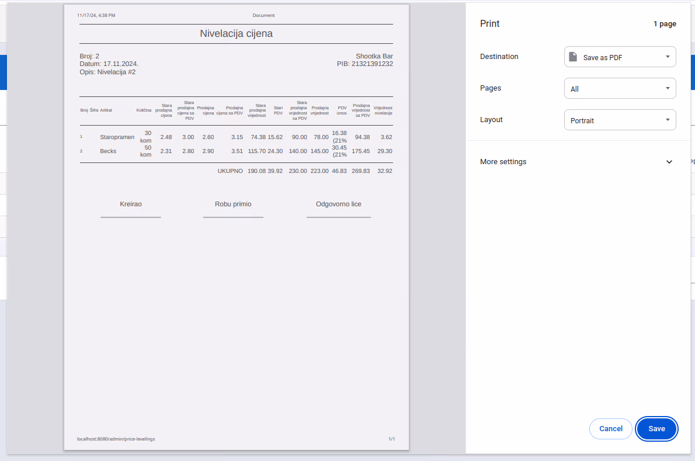Click the 'Vrijednost nivelacije' column header
The image size is (695, 461).
point(383,110)
